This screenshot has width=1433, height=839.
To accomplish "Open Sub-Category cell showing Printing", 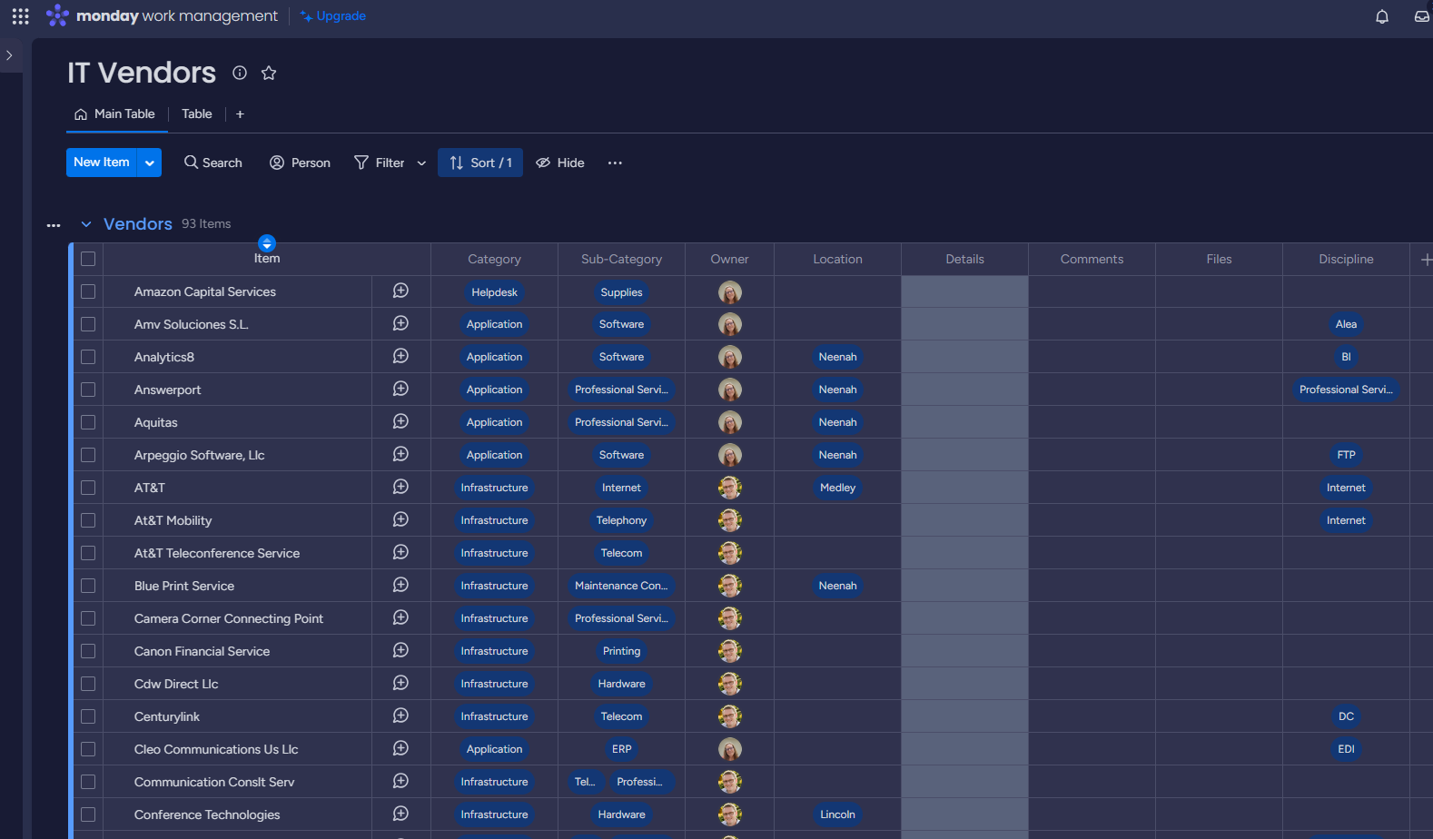I will point(621,651).
